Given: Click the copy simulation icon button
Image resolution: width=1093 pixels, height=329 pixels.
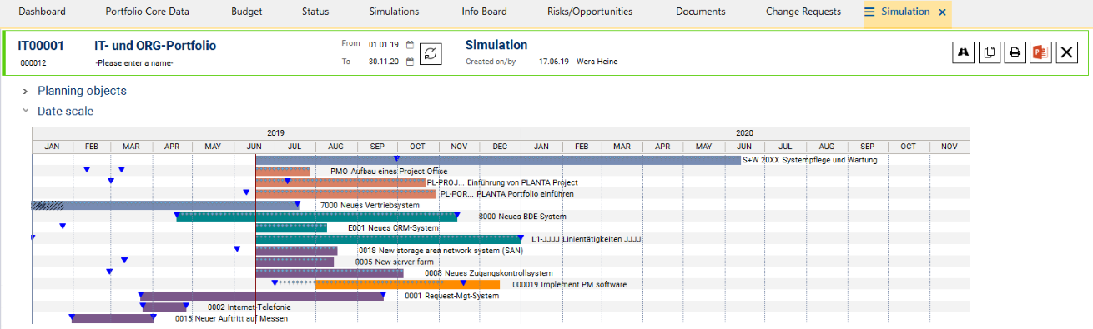Looking at the screenshot, I should (x=990, y=52).
